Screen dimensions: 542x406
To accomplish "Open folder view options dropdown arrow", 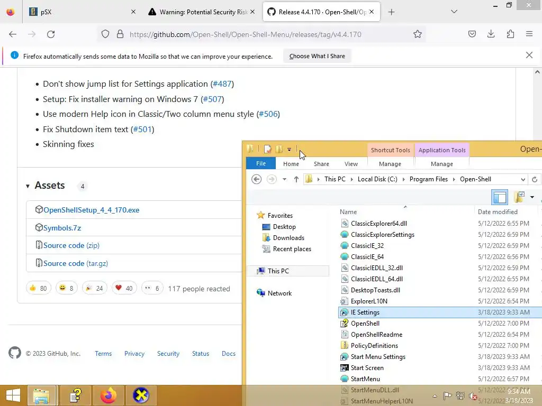I will point(532,197).
